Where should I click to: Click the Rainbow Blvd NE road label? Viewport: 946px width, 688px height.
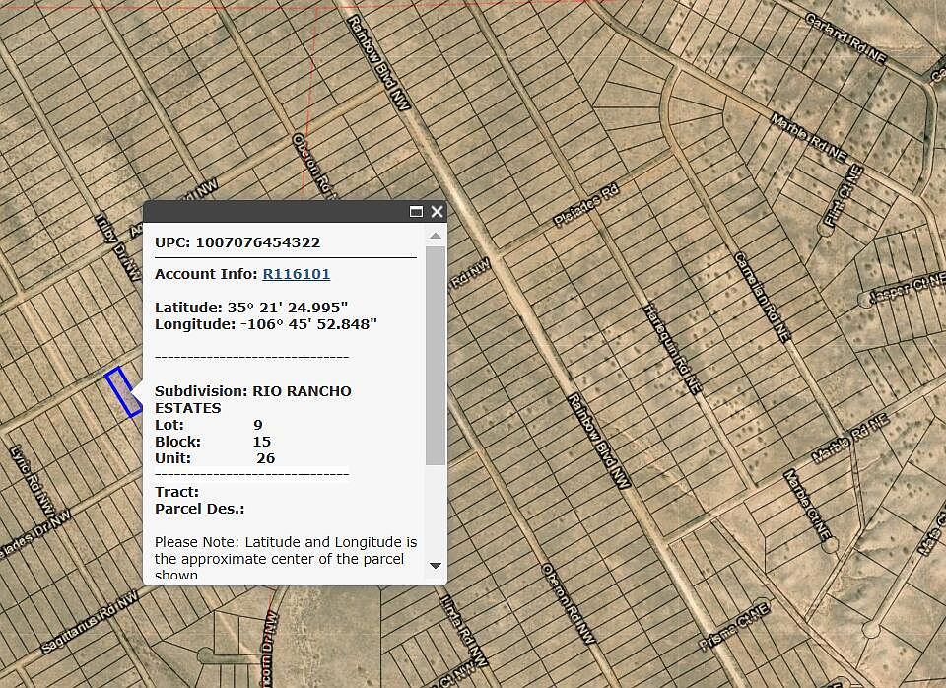598,441
